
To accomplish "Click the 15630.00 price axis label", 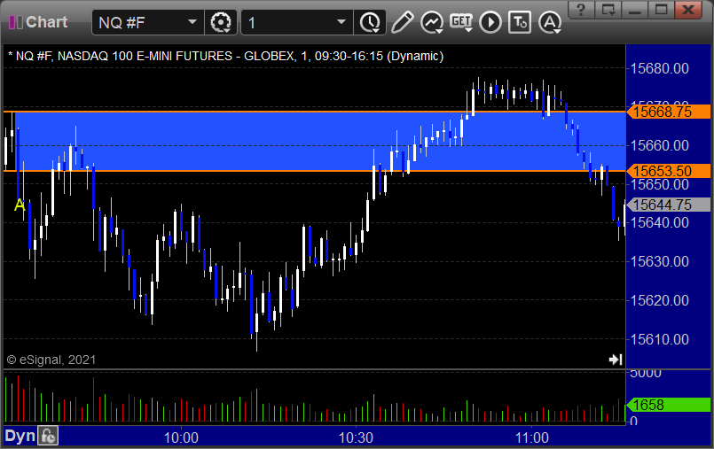I will pyautogui.click(x=659, y=262).
